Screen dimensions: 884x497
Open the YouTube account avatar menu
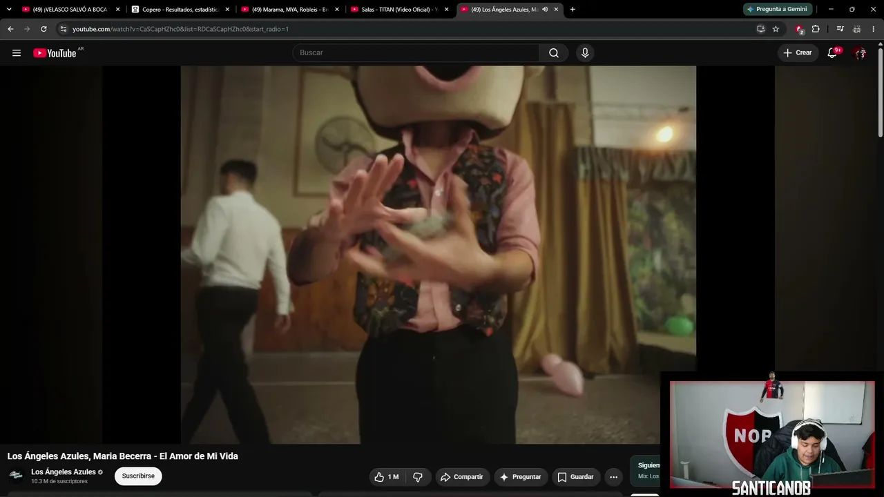[860, 53]
